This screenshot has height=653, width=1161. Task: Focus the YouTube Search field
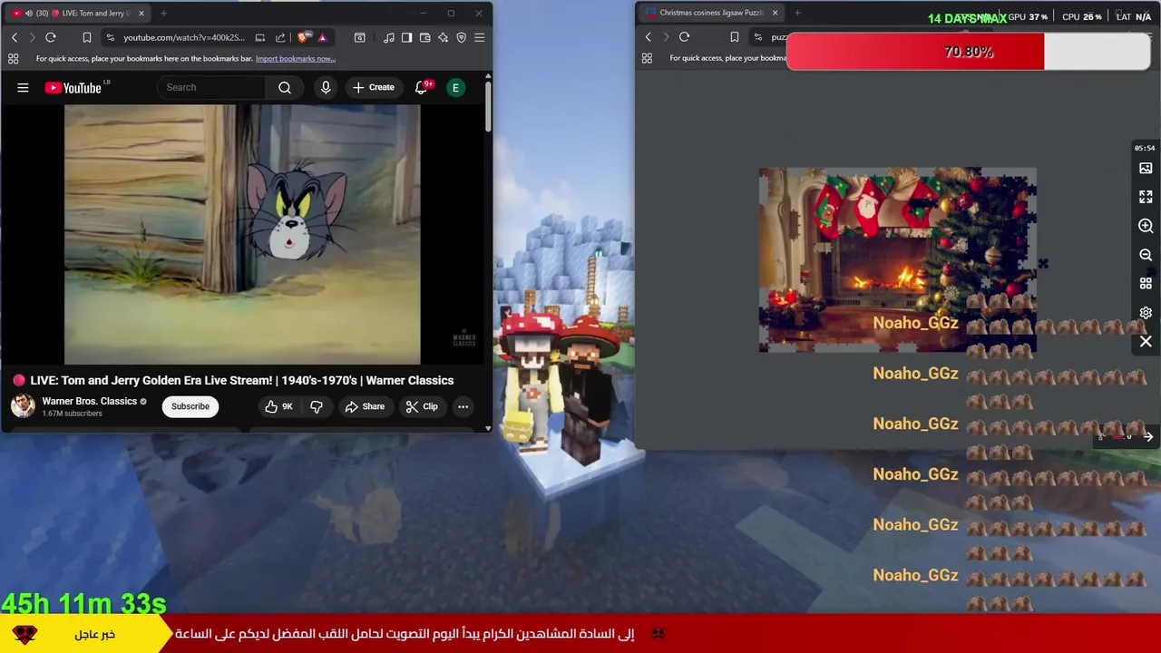click(x=213, y=87)
